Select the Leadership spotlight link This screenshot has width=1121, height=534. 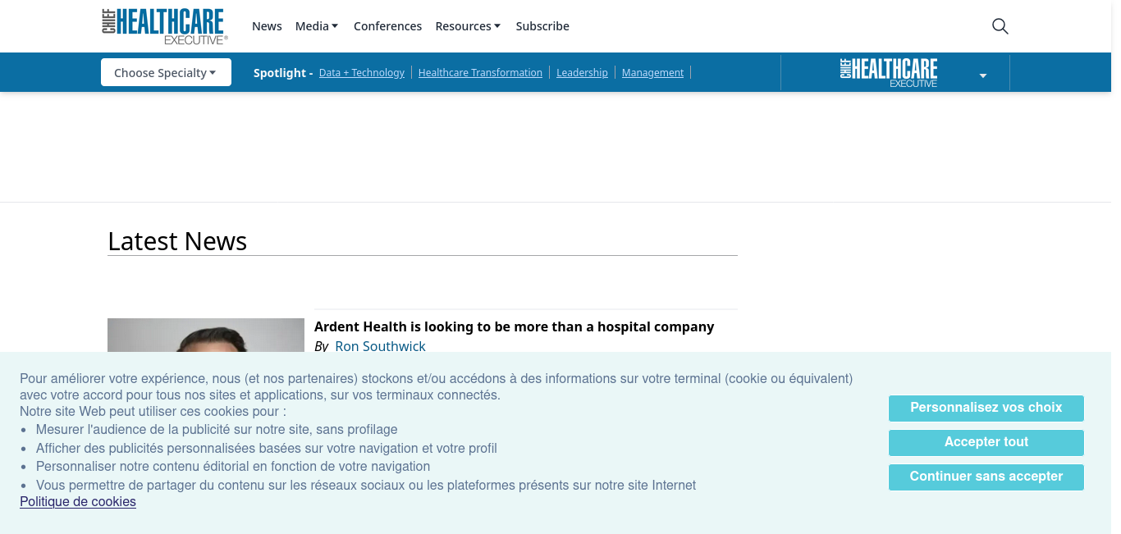pos(582,73)
